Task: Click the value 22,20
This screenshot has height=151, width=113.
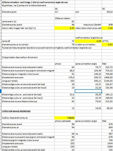Action: click(x=88, y=88)
